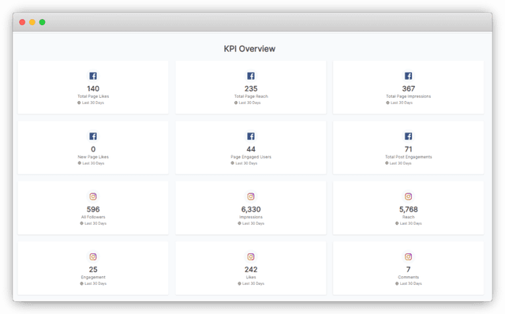Select the value 44 for engaged users
This screenshot has height=314, width=505.
point(251,149)
